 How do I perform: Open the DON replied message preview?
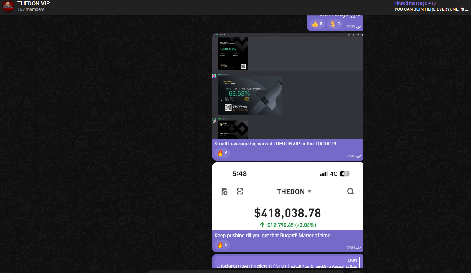(288, 263)
